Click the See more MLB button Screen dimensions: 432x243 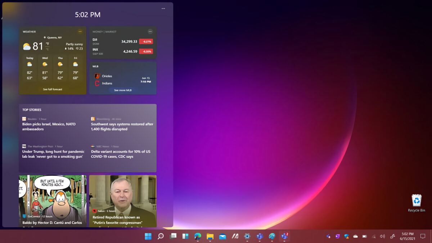pos(122,90)
